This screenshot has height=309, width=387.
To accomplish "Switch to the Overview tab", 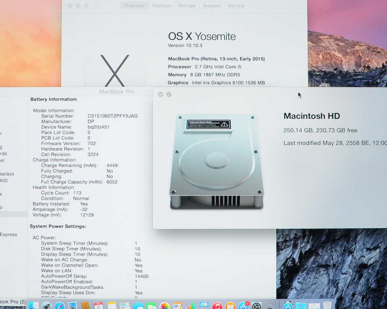I will 135,6.
